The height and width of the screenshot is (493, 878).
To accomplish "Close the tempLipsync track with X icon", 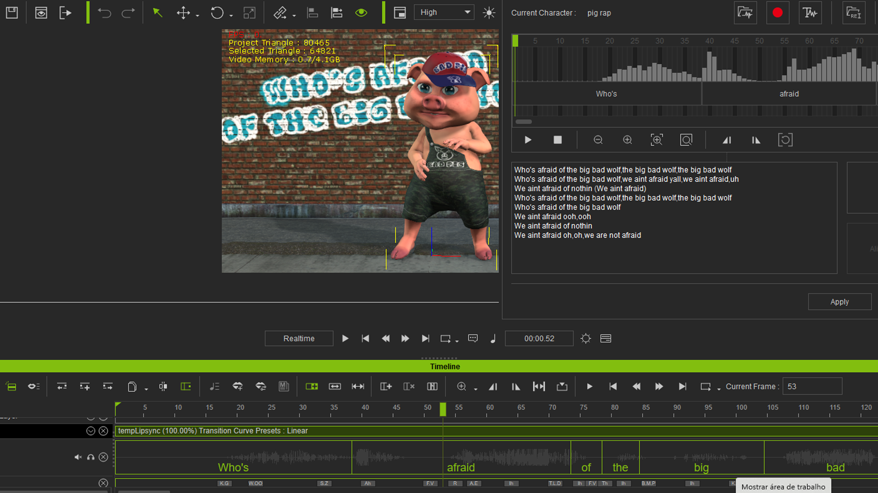I will (x=103, y=431).
